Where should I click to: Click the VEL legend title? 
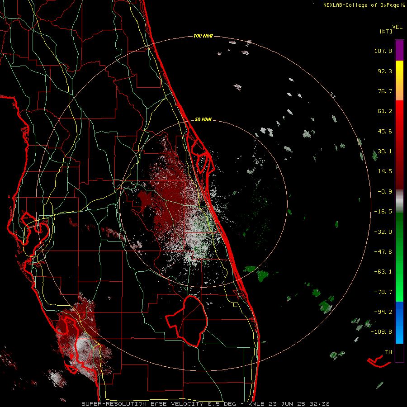point(397,27)
